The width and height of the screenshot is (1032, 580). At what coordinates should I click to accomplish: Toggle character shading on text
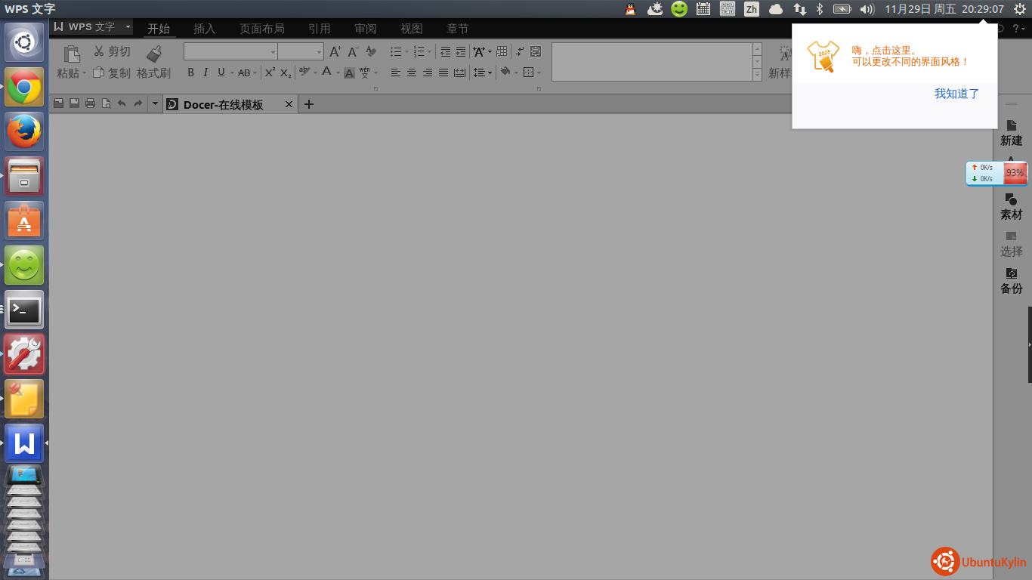[349, 73]
